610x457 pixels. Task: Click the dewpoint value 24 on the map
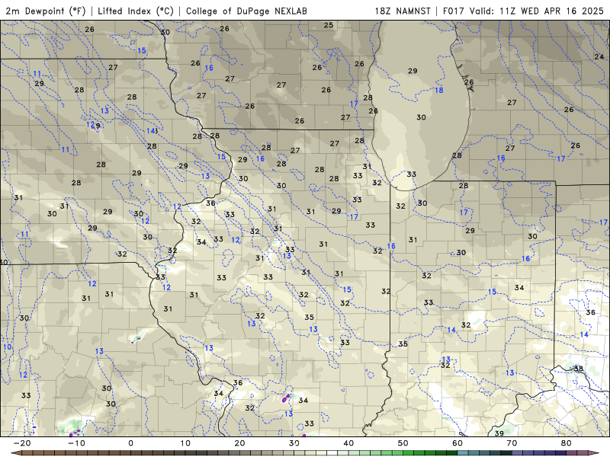tap(599, 56)
